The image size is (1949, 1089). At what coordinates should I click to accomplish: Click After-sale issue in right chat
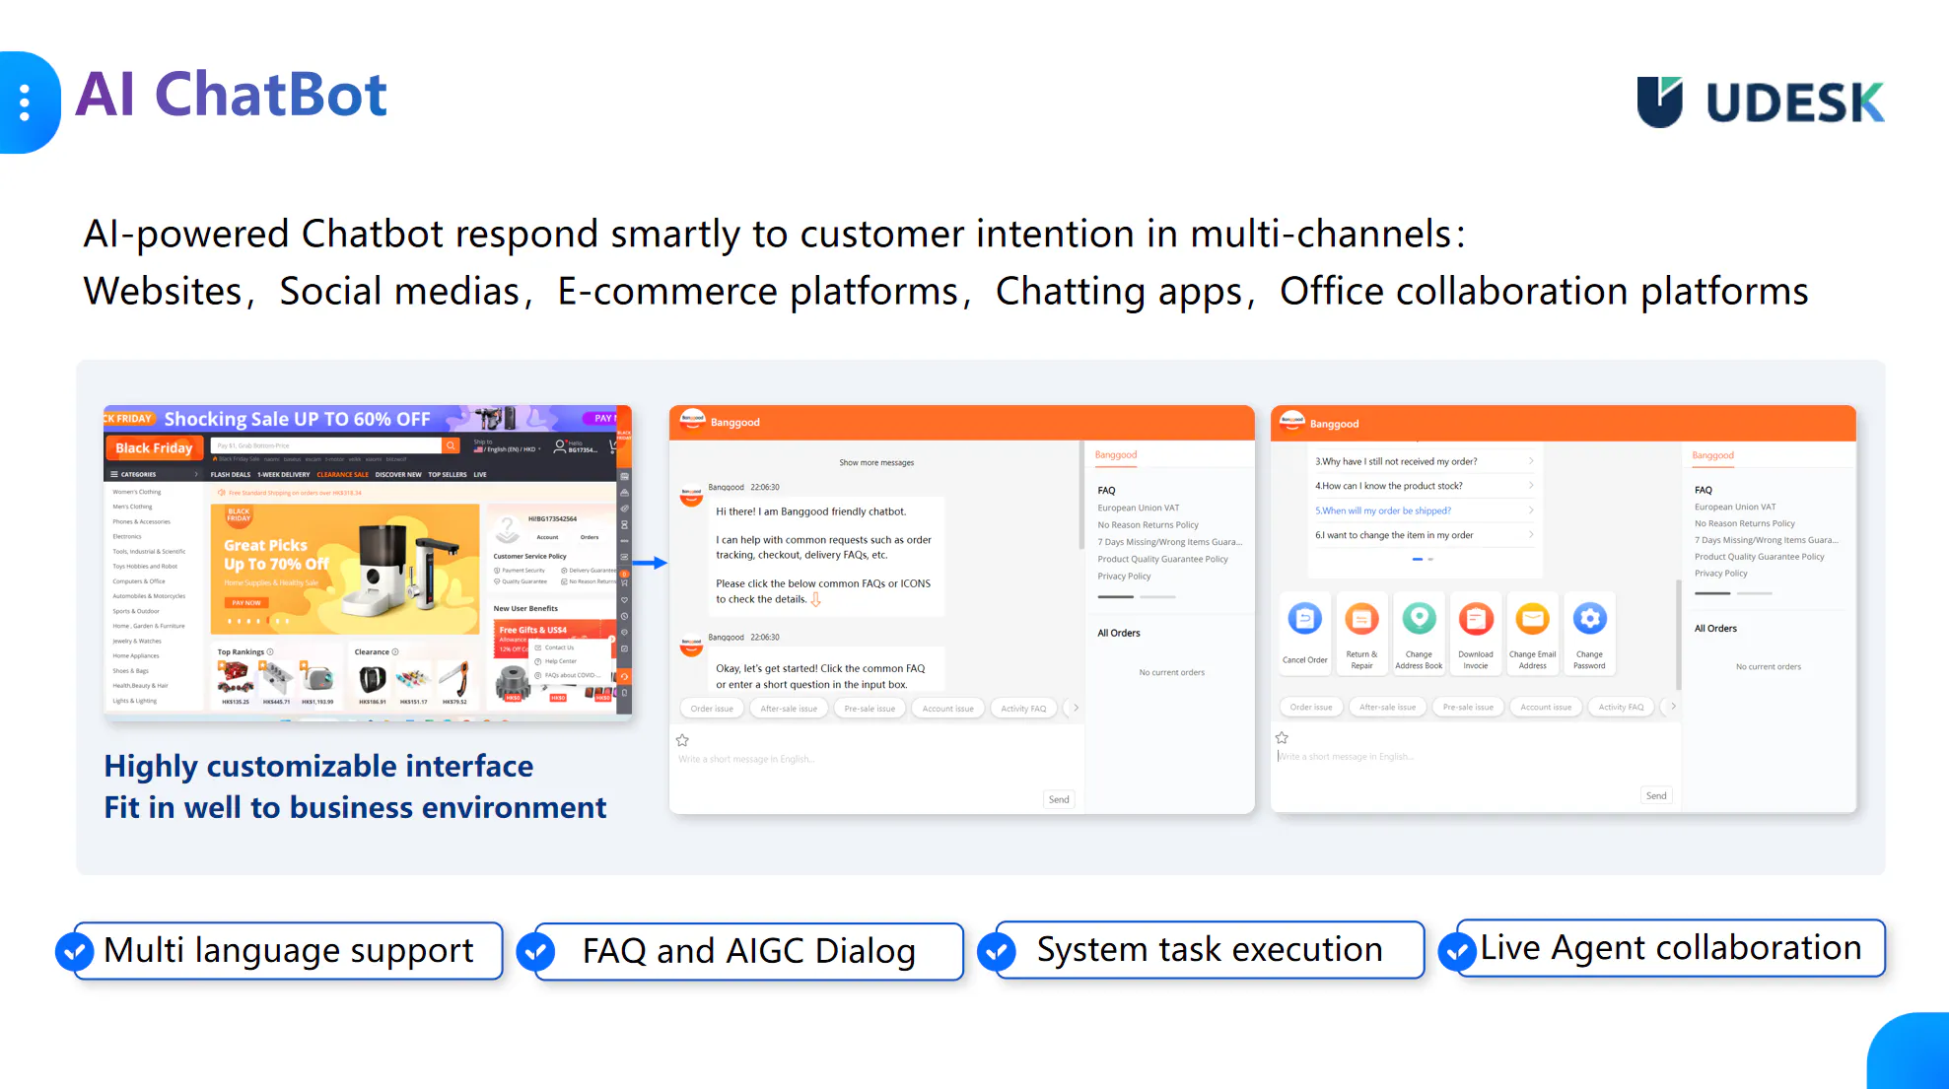click(1387, 707)
